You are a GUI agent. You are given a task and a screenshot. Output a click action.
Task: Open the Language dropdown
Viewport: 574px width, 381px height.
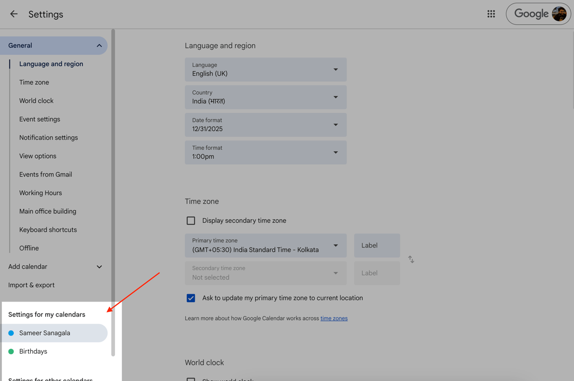(x=266, y=69)
